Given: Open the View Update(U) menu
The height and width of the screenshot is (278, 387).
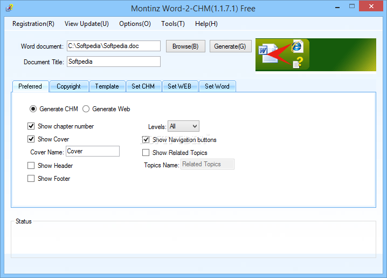Looking at the screenshot, I should [x=87, y=24].
